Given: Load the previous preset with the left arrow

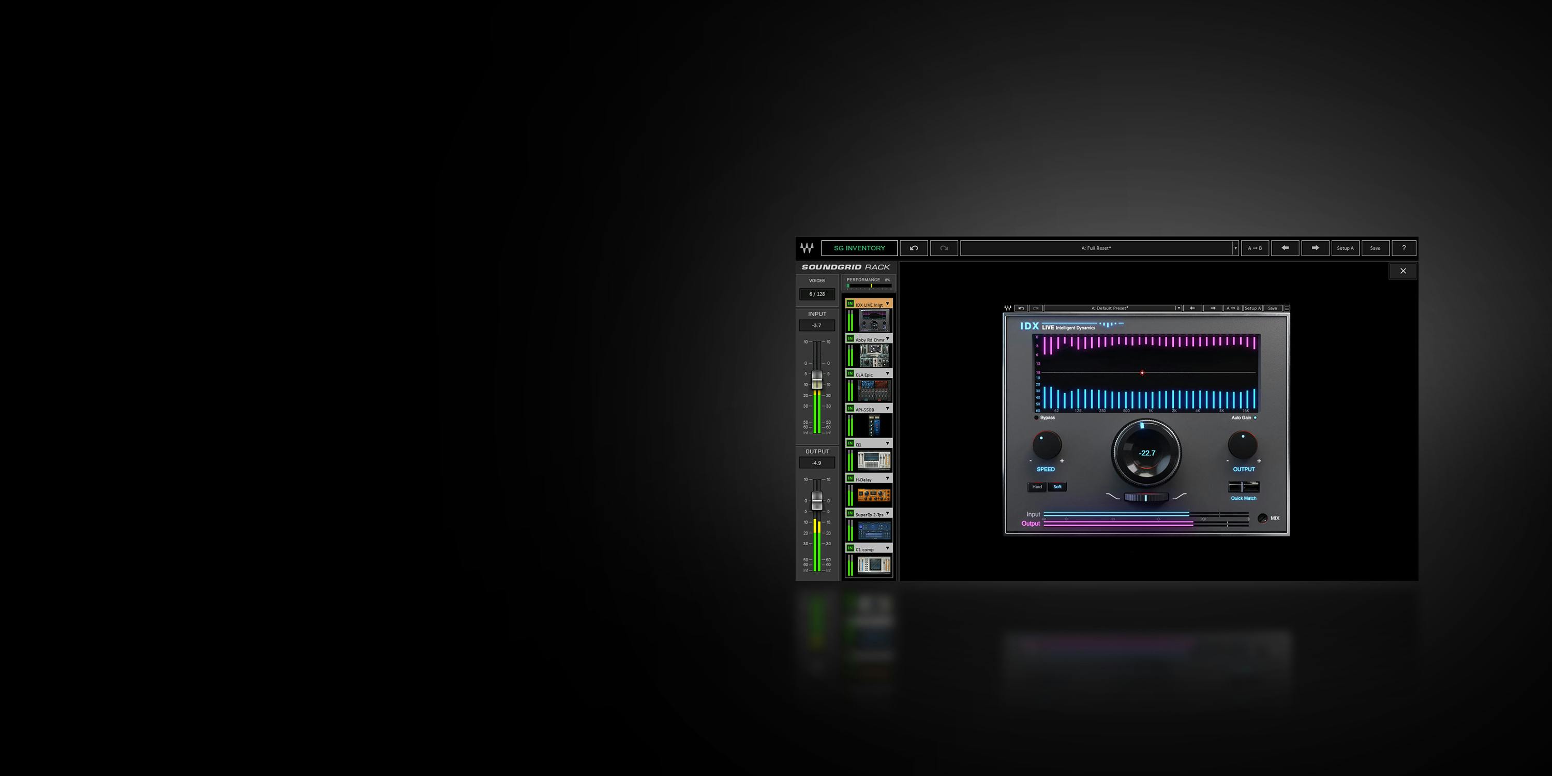Looking at the screenshot, I should [x=1285, y=248].
